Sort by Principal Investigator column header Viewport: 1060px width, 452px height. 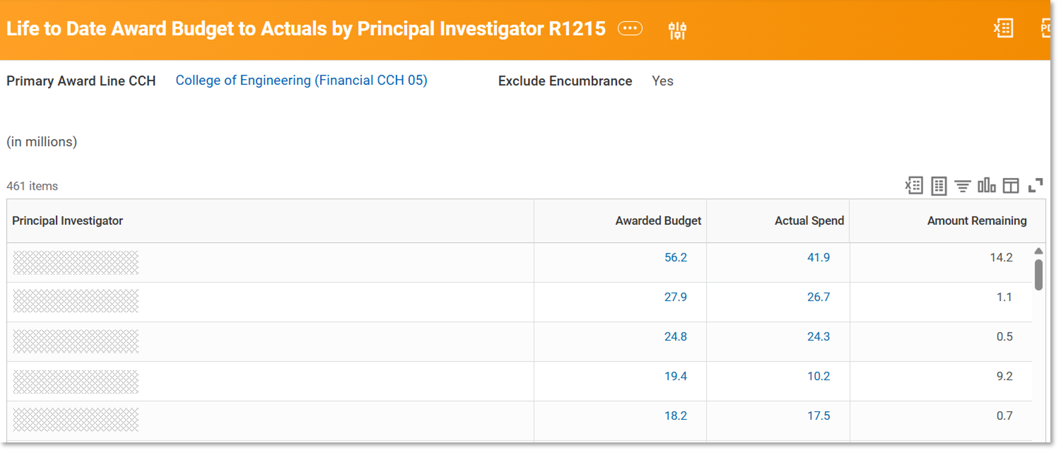(67, 221)
